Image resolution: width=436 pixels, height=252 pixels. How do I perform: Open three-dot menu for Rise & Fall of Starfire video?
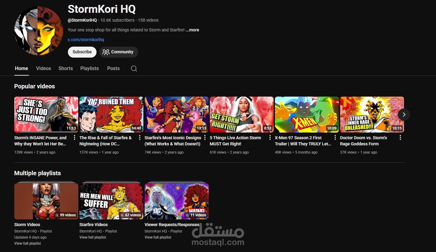(x=140, y=138)
